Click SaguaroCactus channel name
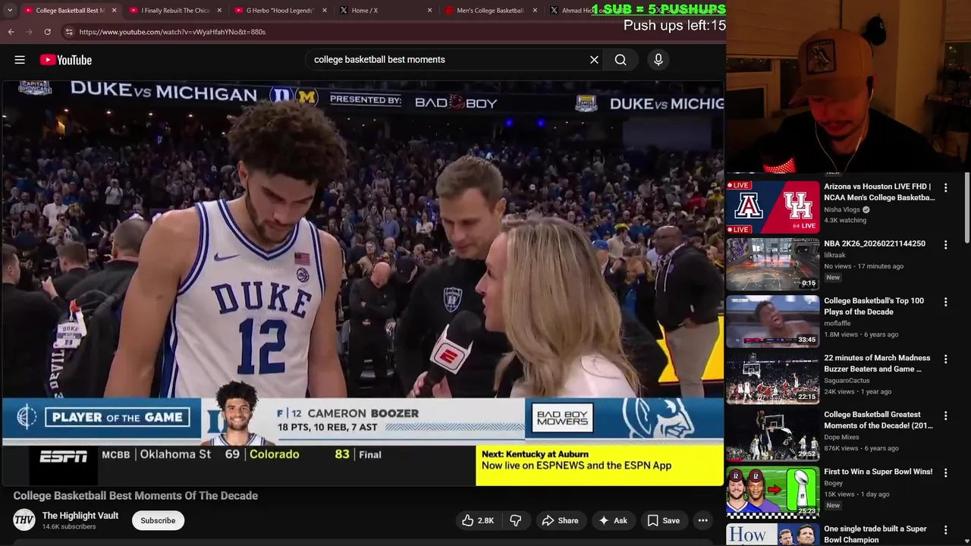The width and height of the screenshot is (971, 546). click(847, 380)
